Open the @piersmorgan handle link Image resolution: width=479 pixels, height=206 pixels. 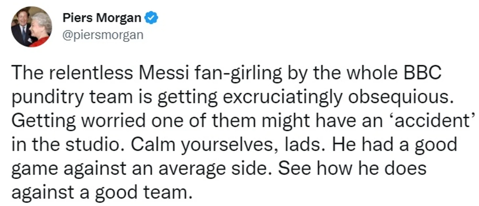click(x=103, y=34)
